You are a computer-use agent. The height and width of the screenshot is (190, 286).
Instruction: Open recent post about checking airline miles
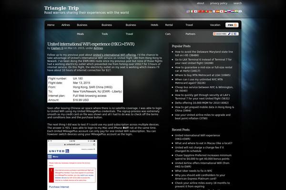[202, 185]
